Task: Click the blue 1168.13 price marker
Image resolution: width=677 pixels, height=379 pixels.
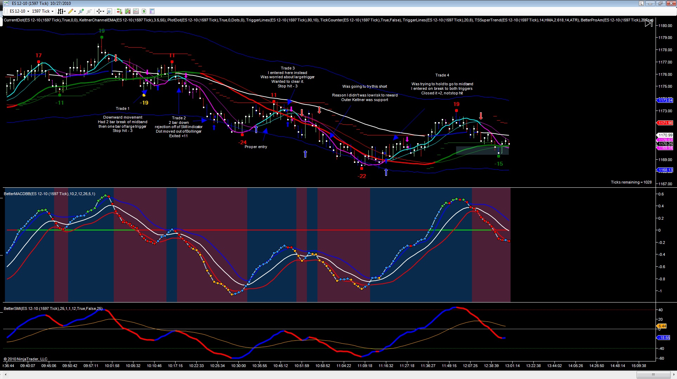Action: (x=665, y=170)
